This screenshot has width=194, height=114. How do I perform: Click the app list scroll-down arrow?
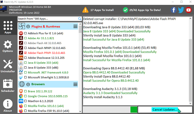coord(80,111)
